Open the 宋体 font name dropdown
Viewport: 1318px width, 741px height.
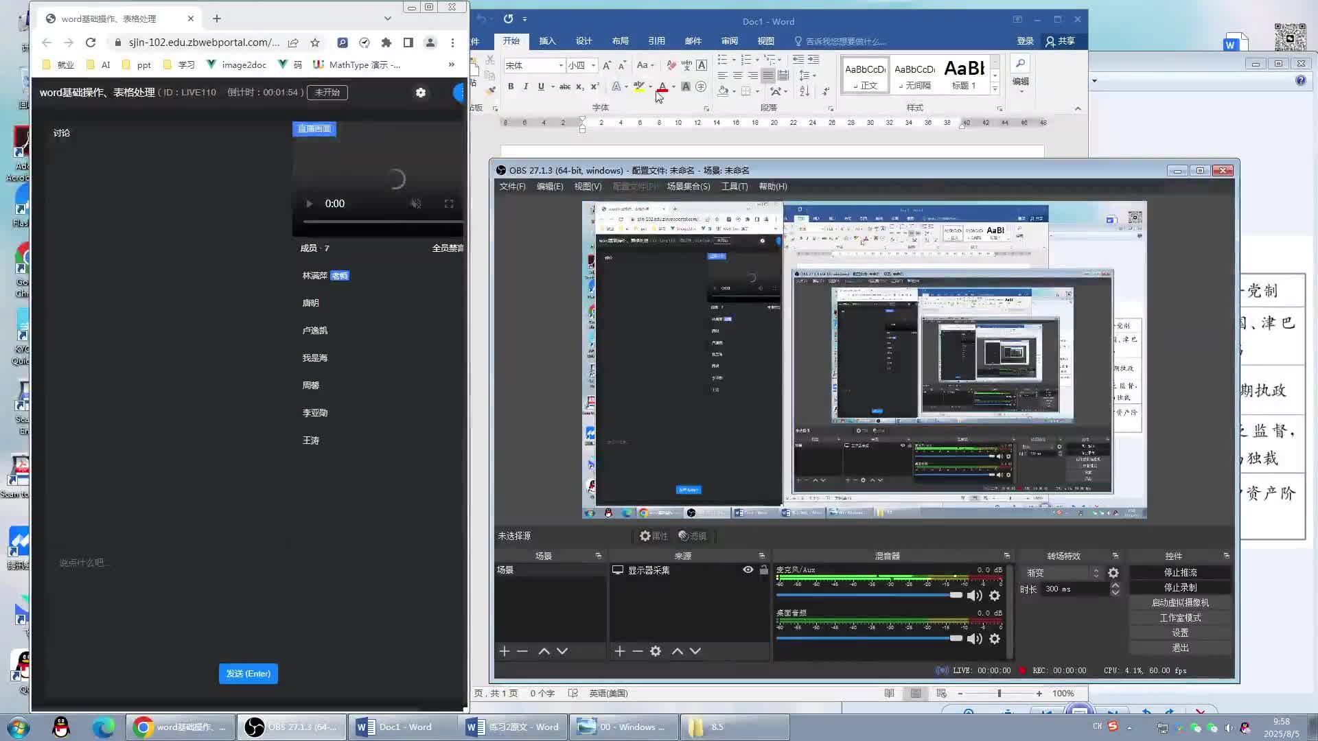(561, 66)
